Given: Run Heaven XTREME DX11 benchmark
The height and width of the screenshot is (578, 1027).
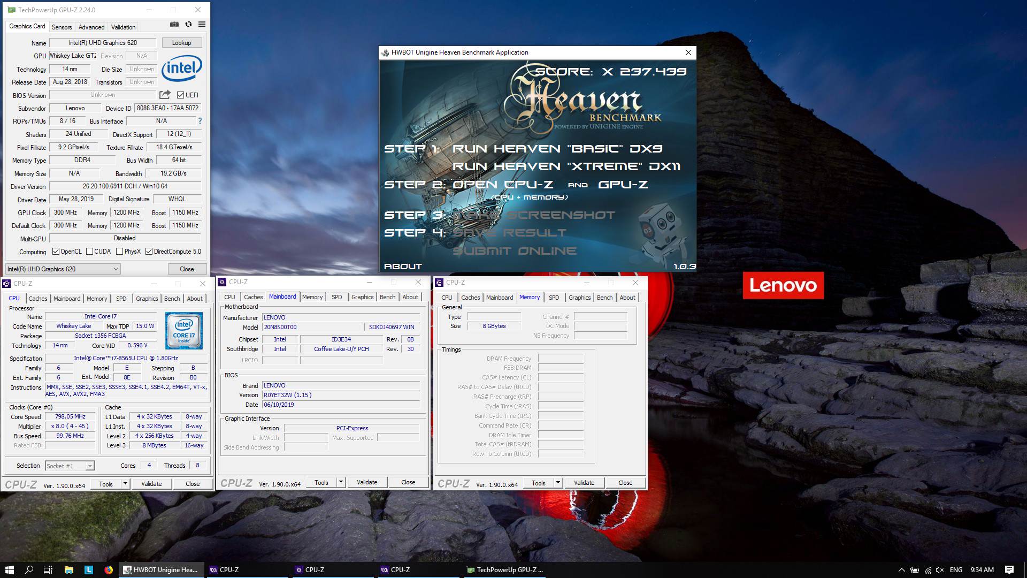Looking at the screenshot, I should click(566, 166).
